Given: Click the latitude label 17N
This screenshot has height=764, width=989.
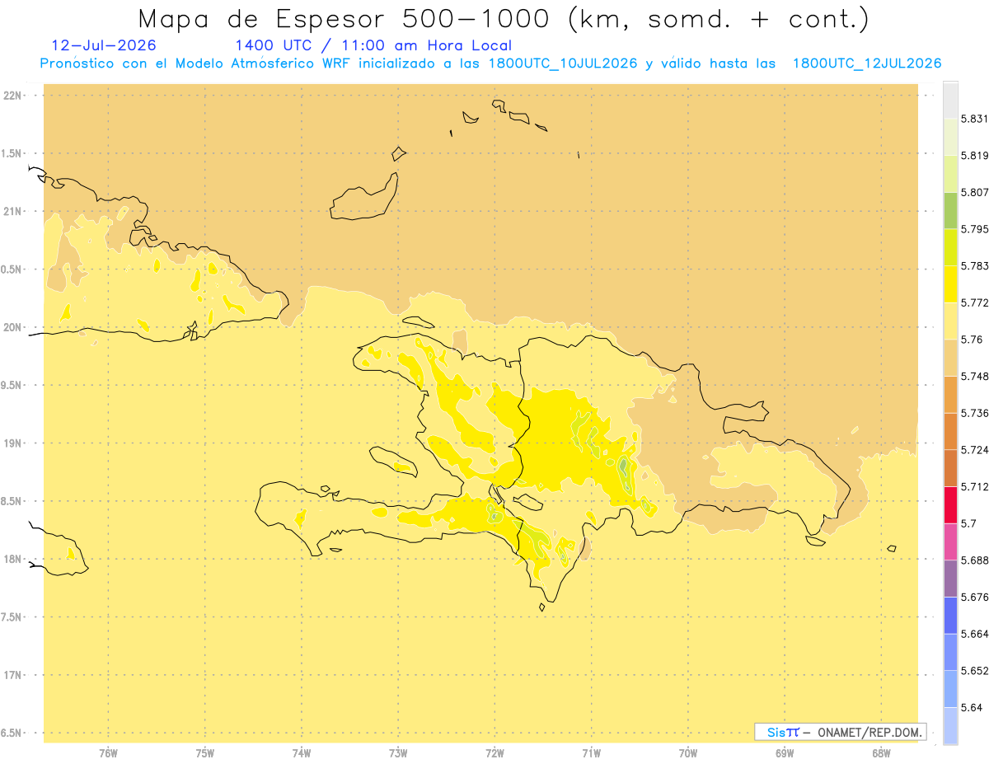Looking at the screenshot, I should 13,675.
